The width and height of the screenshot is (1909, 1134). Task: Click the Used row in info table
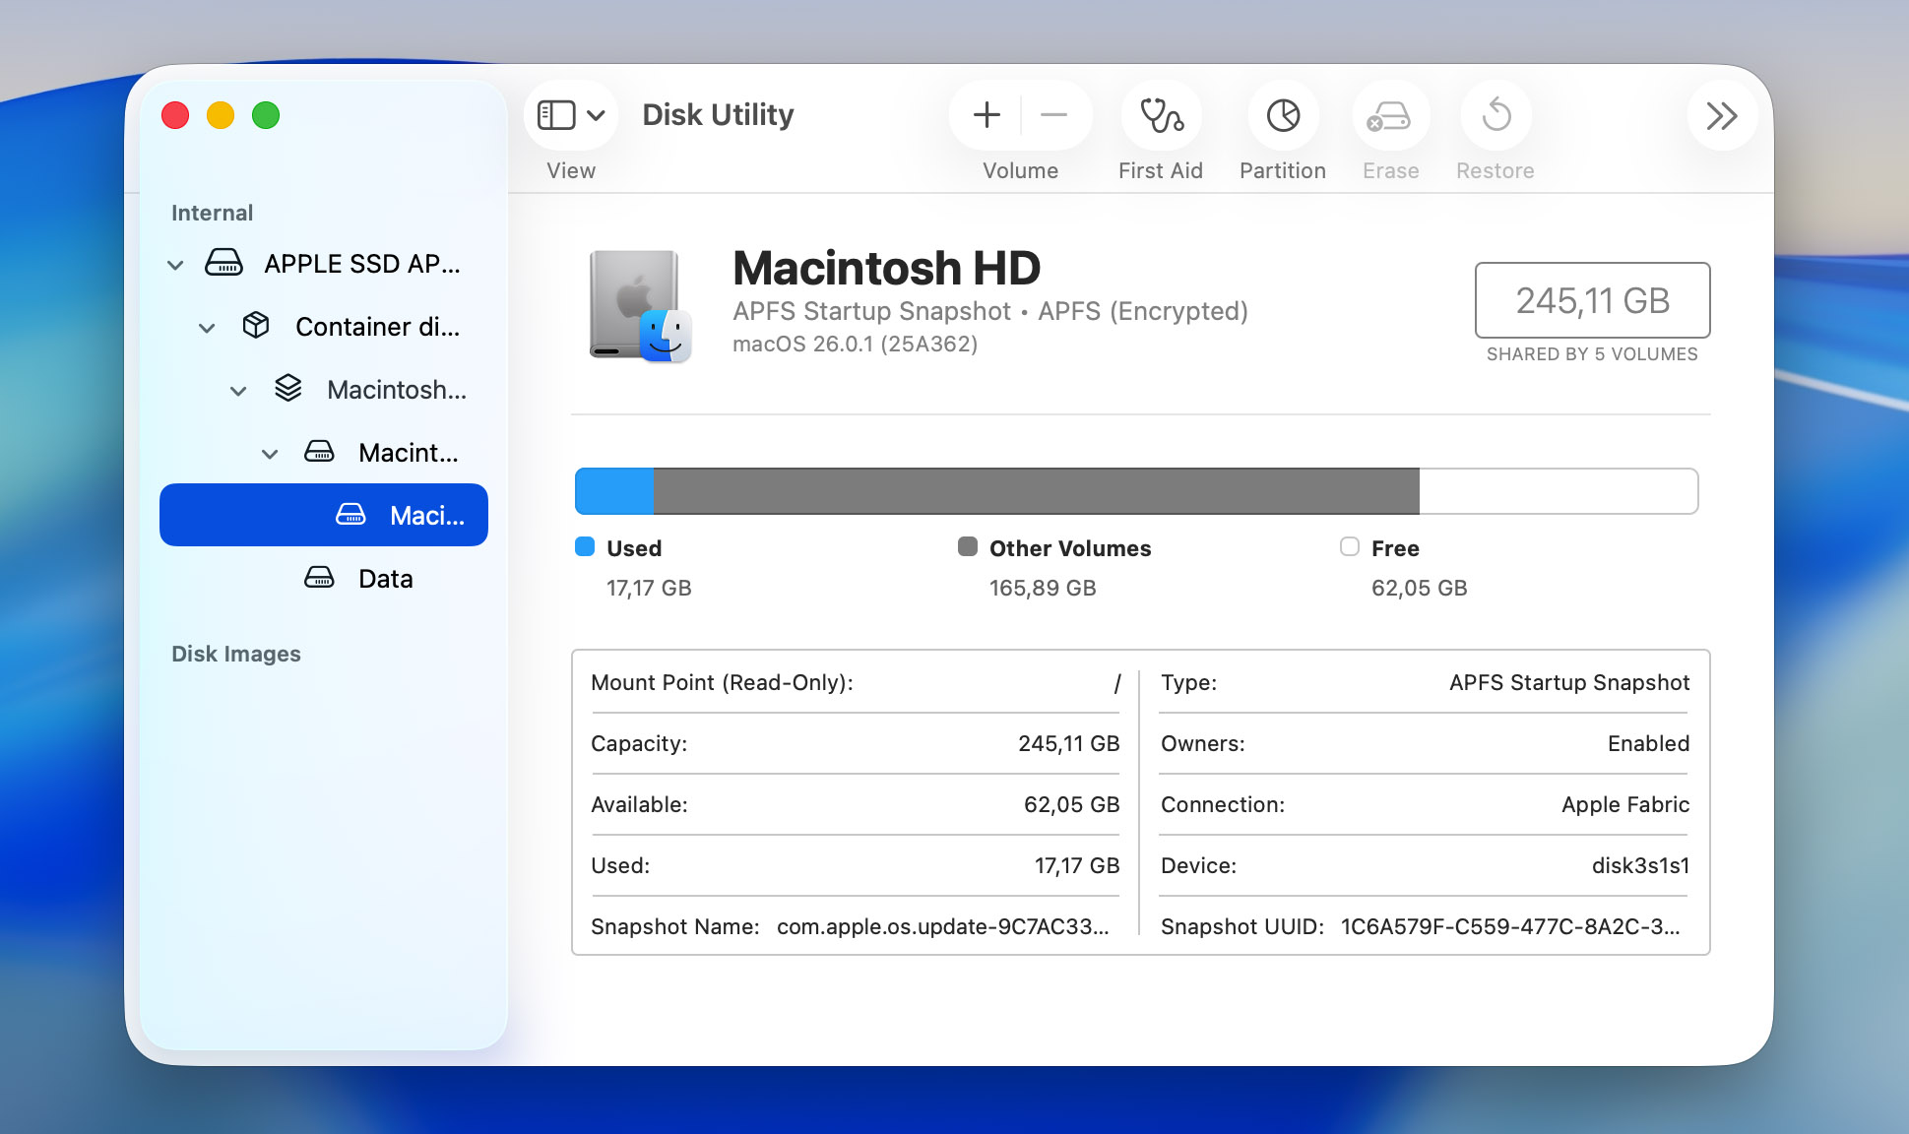pyautogui.click(x=856, y=865)
